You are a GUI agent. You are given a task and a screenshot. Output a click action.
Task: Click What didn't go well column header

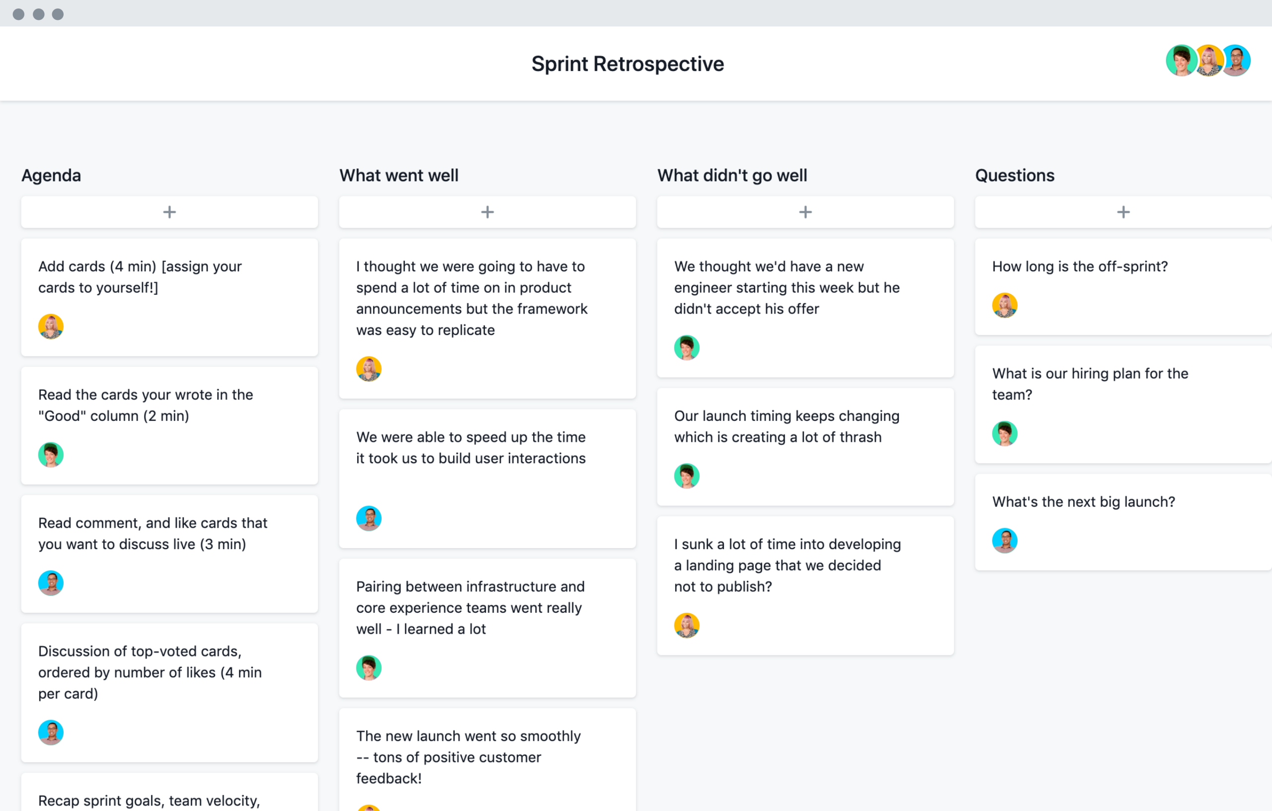coord(731,175)
